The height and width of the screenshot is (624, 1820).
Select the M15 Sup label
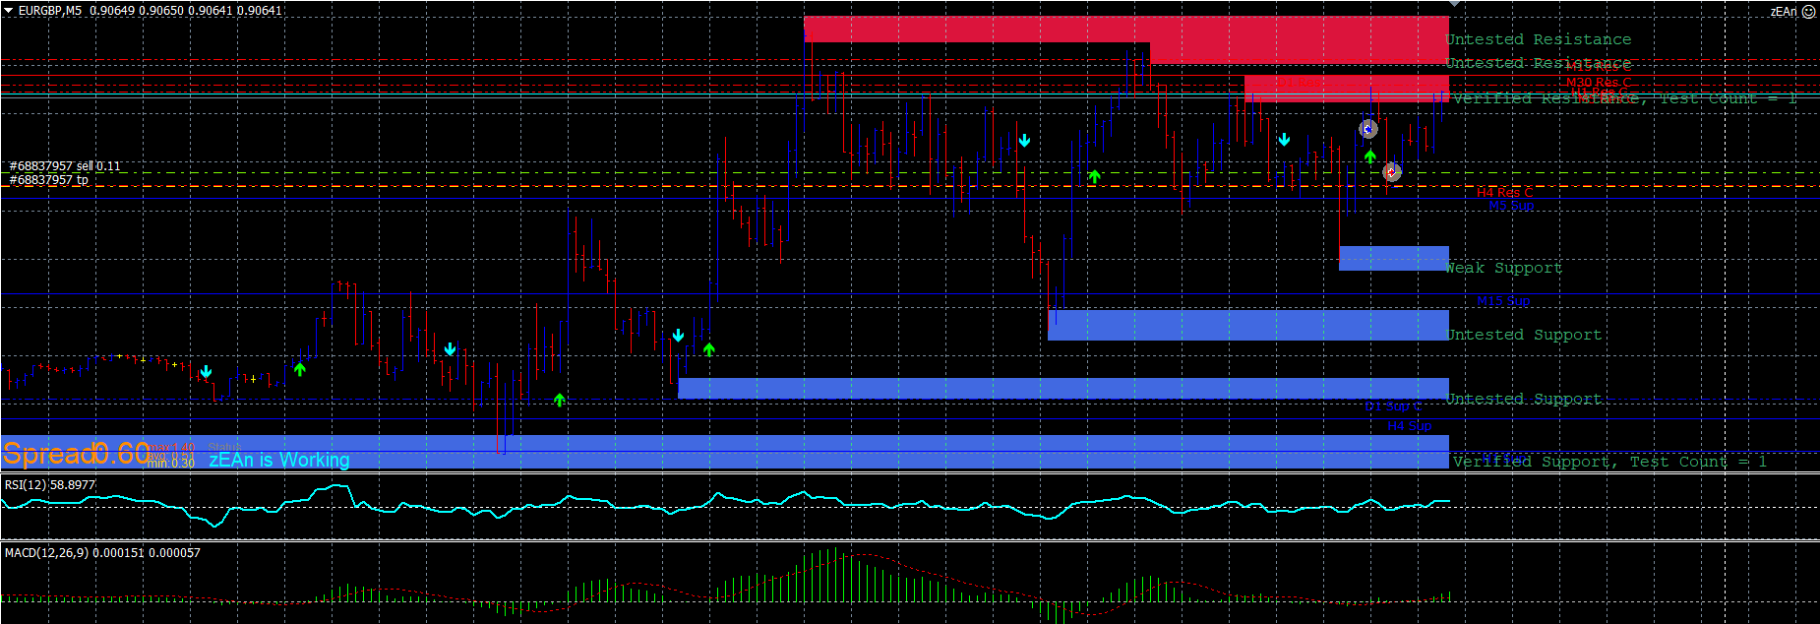click(1504, 301)
